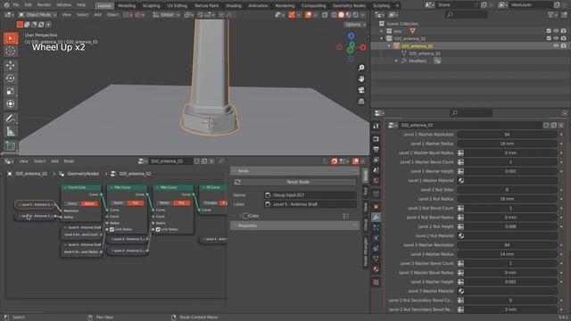The height and width of the screenshot is (321, 571).
Task: Toggle Limit Radius checkbox in first Fillet Curve node
Action: click(x=112, y=230)
